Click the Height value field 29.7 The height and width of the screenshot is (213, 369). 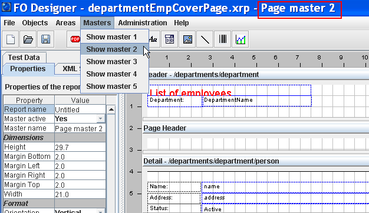pos(80,147)
